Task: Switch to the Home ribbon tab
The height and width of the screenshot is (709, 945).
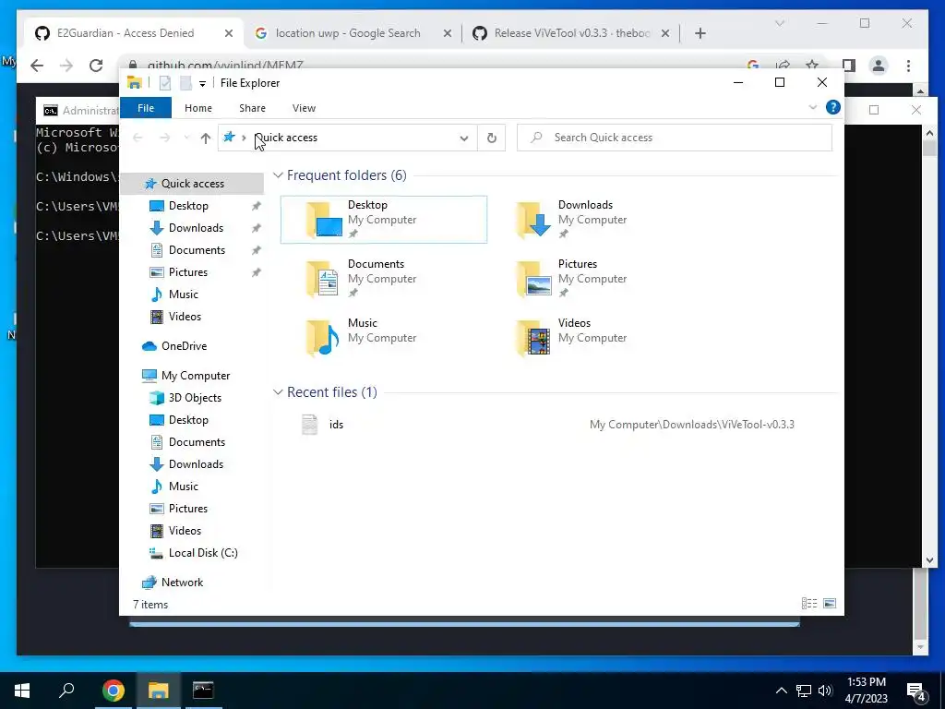Action: click(198, 108)
